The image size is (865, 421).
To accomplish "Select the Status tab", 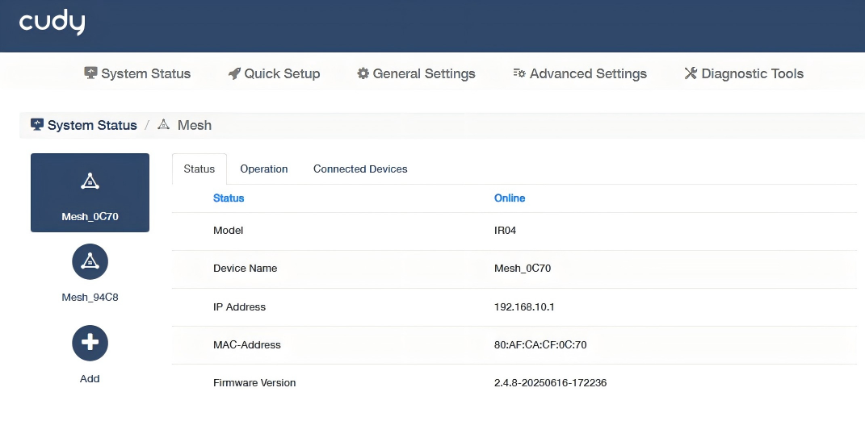I will [199, 169].
